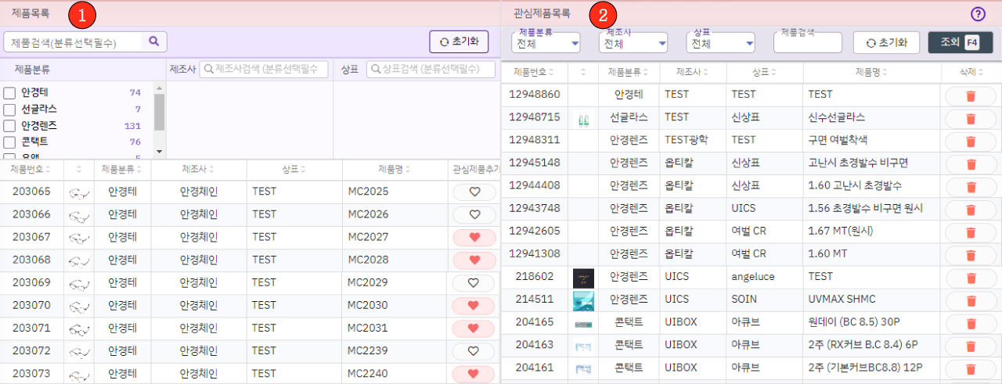The height and width of the screenshot is (384, 1002).
Task: Sort favorites list by 제품명 column header
Action: 871,72
